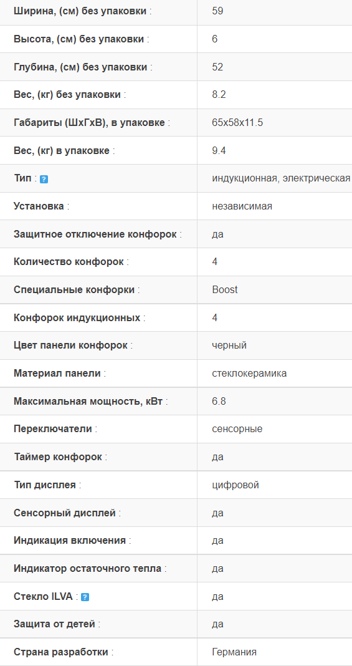
Task: Select the сенсорные value for Переключатели
Action: pos(237,429)
